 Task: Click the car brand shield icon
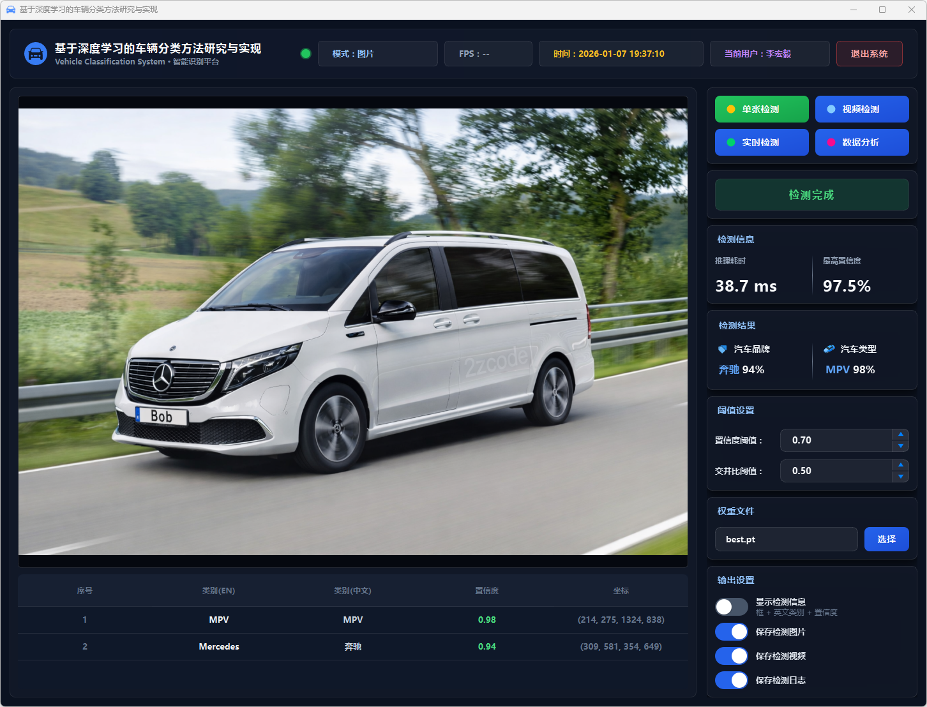(723, 349)
